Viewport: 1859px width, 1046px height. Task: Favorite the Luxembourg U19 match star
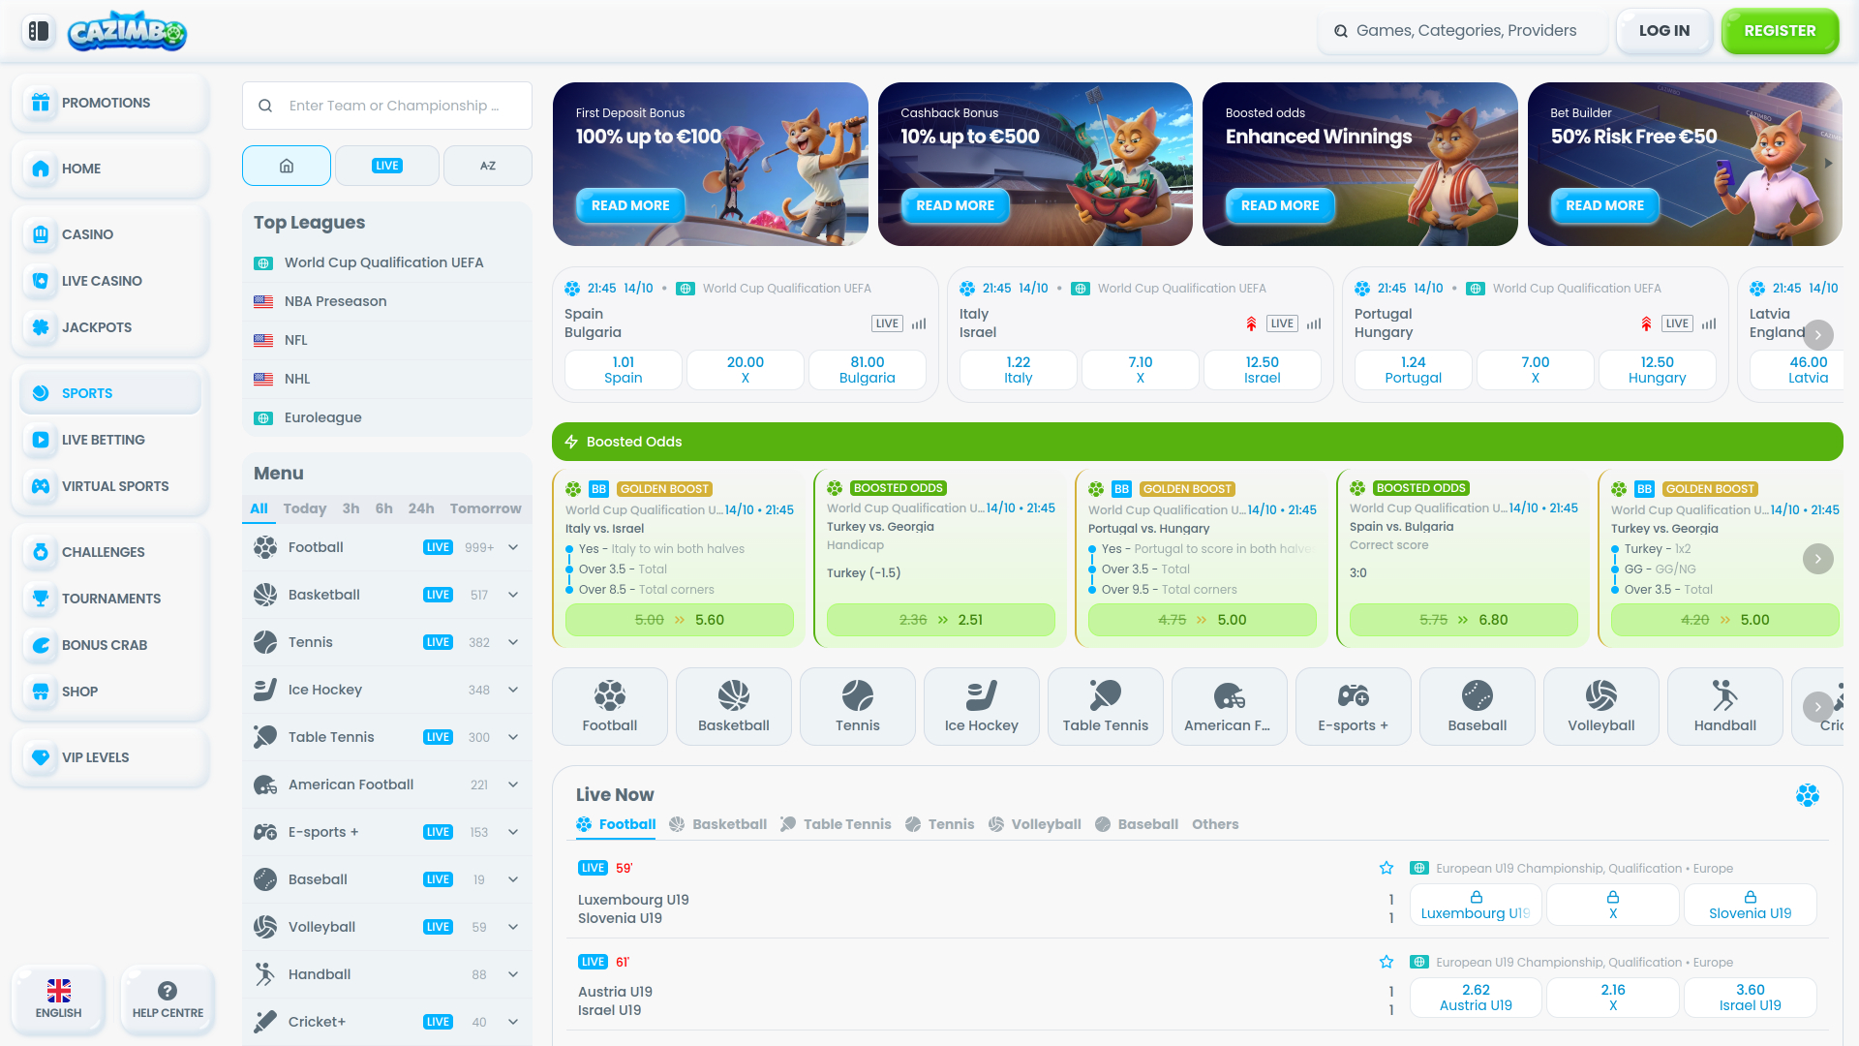click(1387, 868)
